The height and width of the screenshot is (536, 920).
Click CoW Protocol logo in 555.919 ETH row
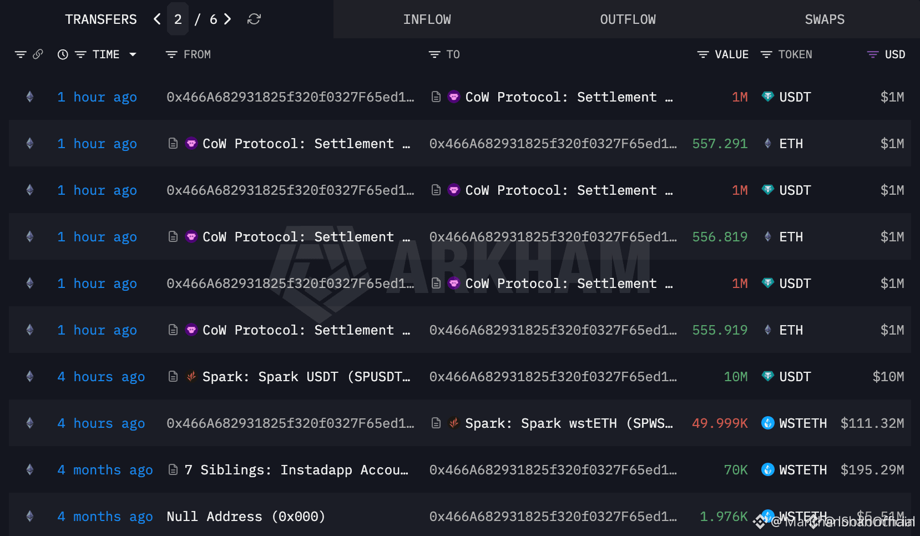191,330
